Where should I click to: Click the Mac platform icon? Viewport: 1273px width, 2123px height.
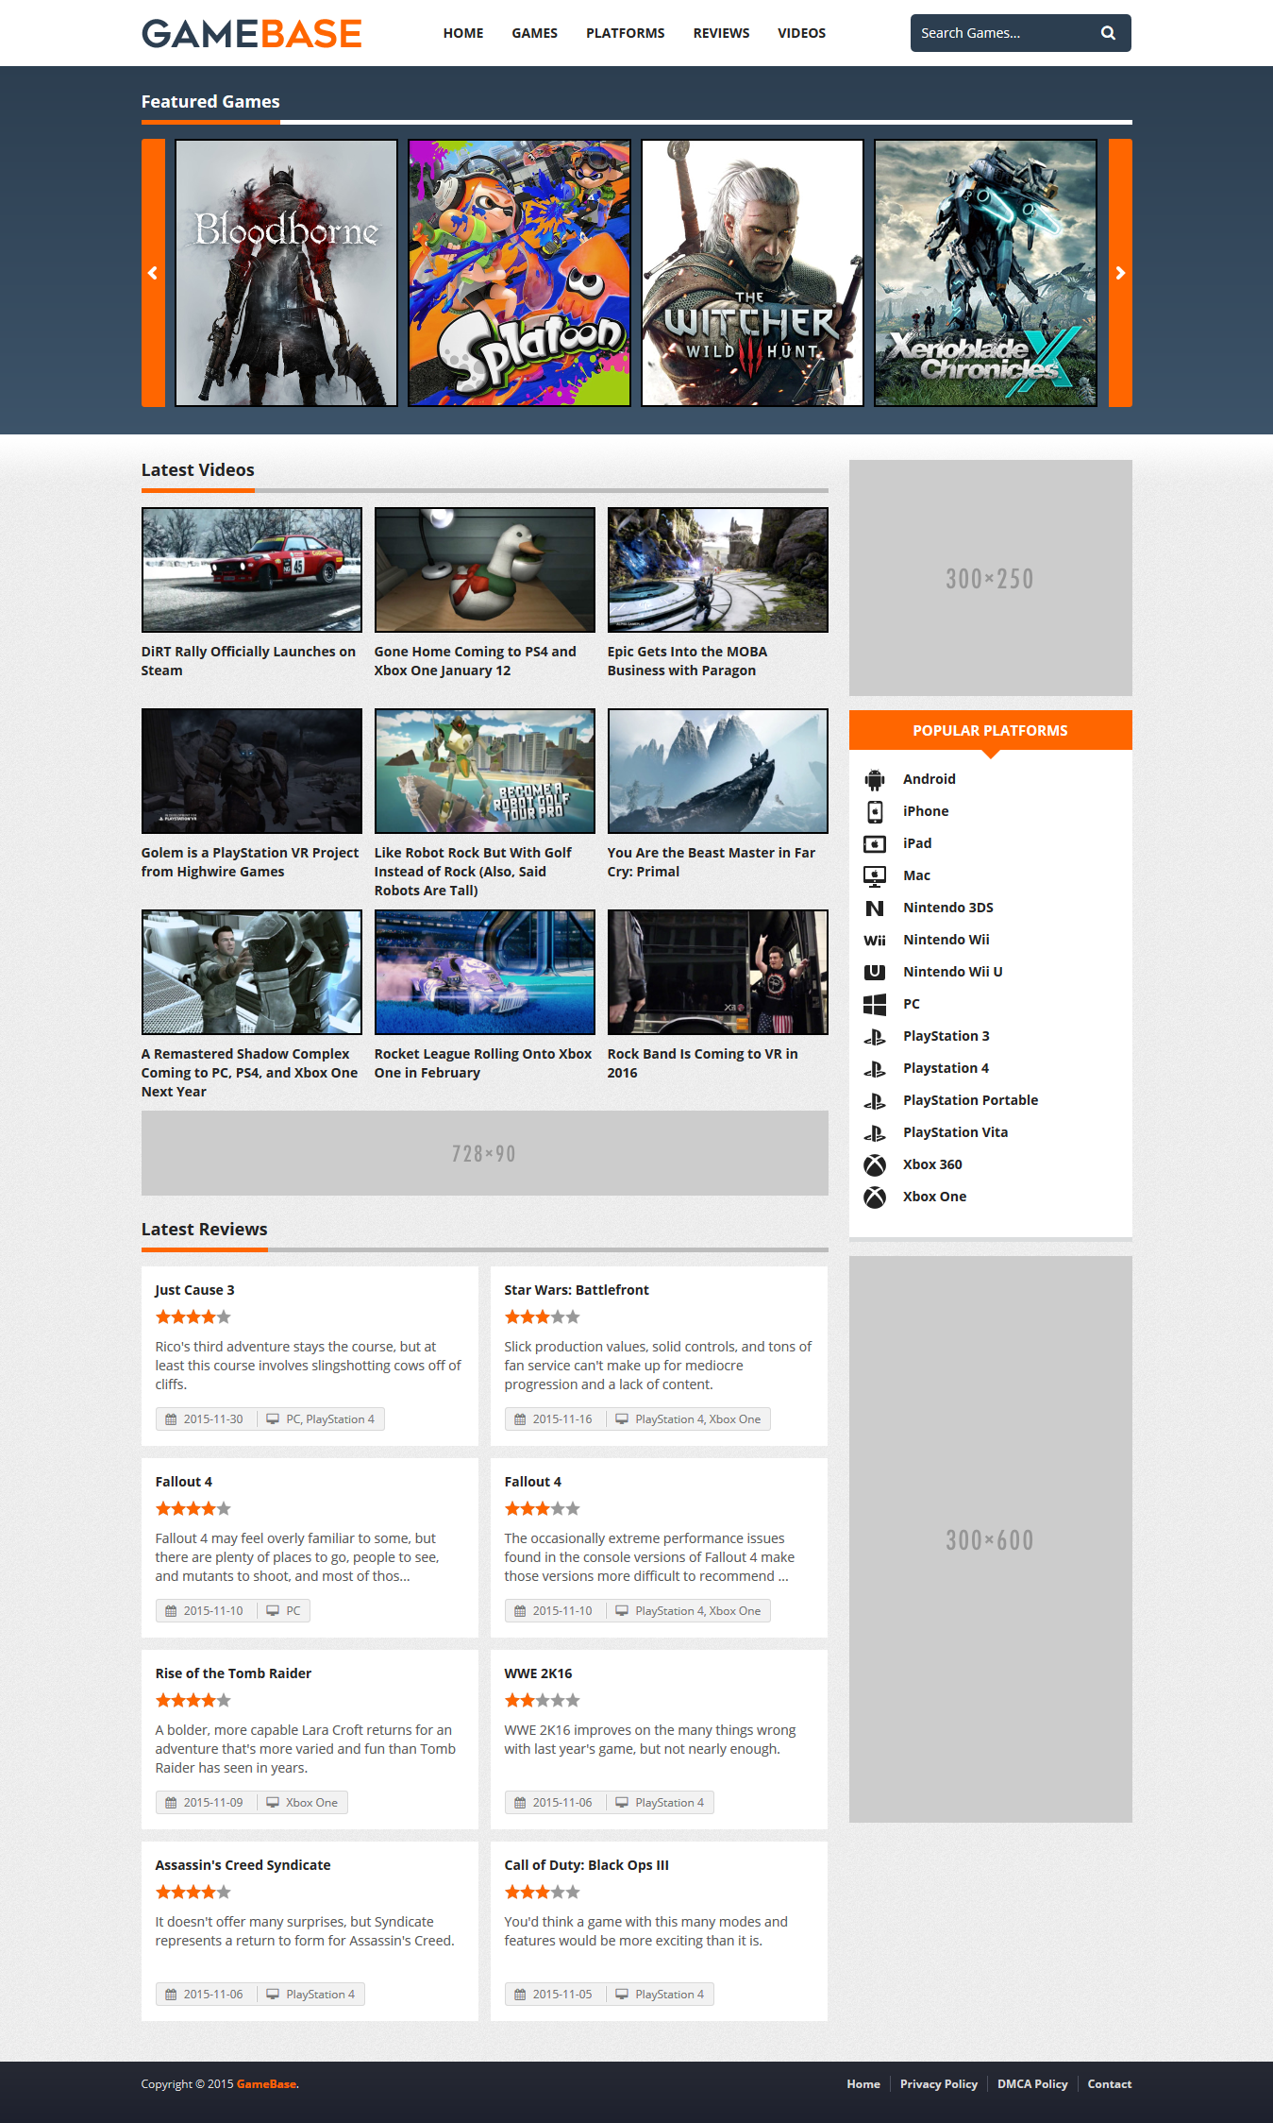(875, 875)
